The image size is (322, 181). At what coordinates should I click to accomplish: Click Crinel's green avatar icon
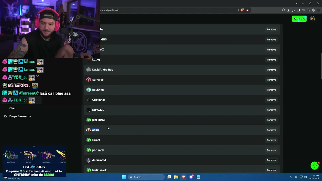point(89,140)
